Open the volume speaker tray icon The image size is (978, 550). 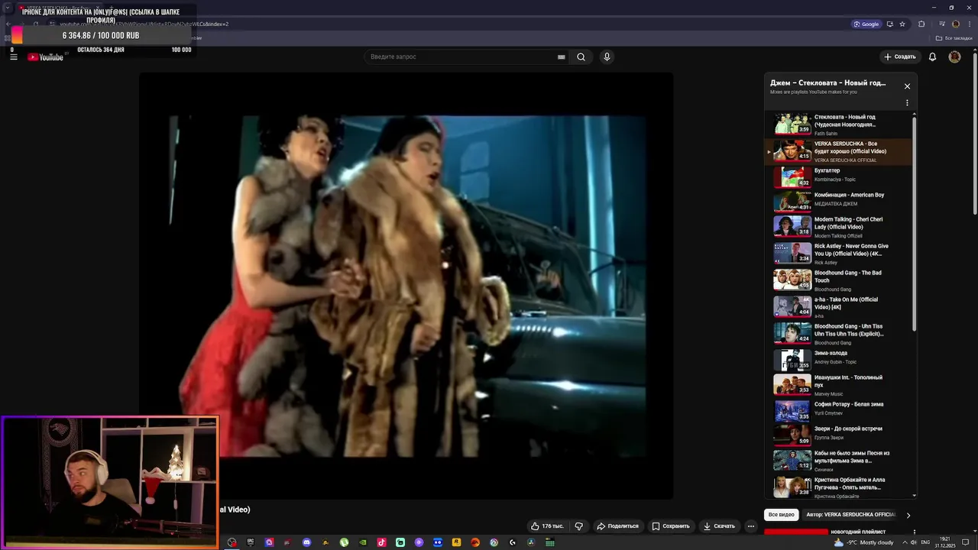(x=914, y=542)
